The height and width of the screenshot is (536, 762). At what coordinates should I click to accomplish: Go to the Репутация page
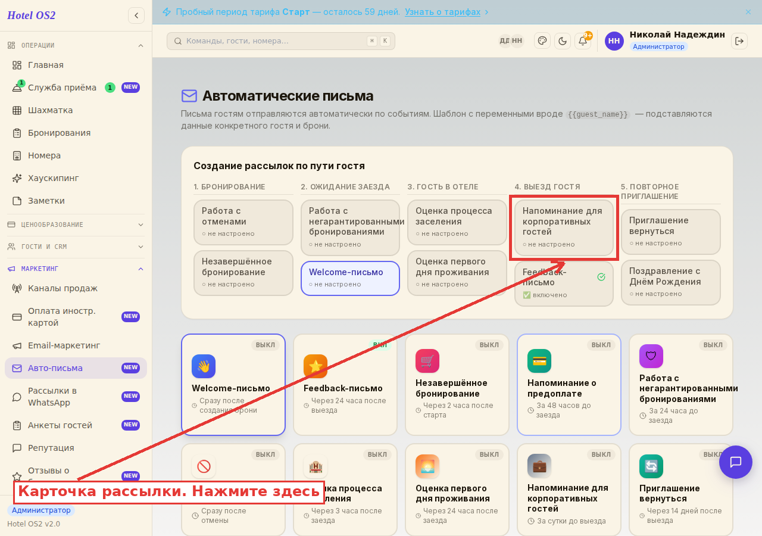click(x=76, y=448)
